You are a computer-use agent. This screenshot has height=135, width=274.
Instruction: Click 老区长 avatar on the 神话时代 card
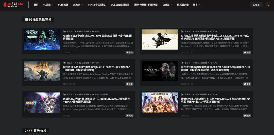[182, 94]
